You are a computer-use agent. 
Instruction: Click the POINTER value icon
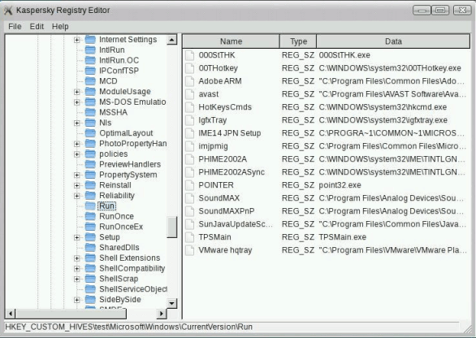pos(190,185)
